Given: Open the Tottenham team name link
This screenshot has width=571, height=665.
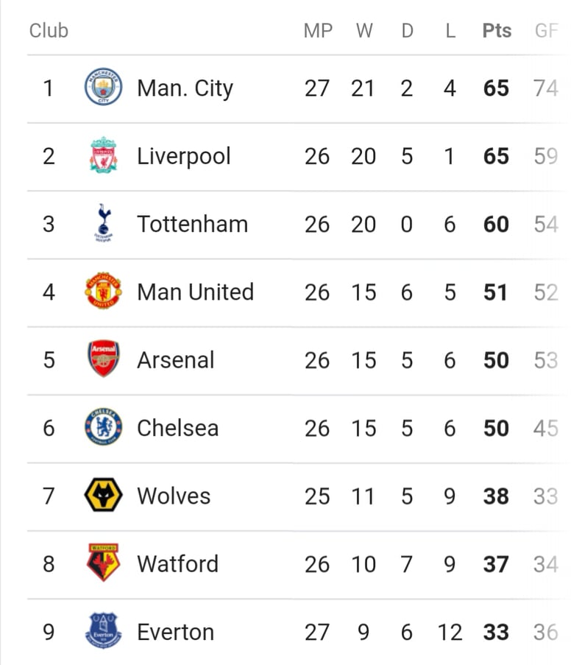Looking at the screenshot, I should (x=193, y=224).
